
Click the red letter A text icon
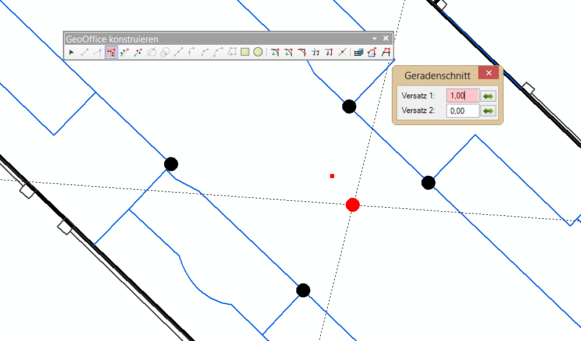coord(385,52)
